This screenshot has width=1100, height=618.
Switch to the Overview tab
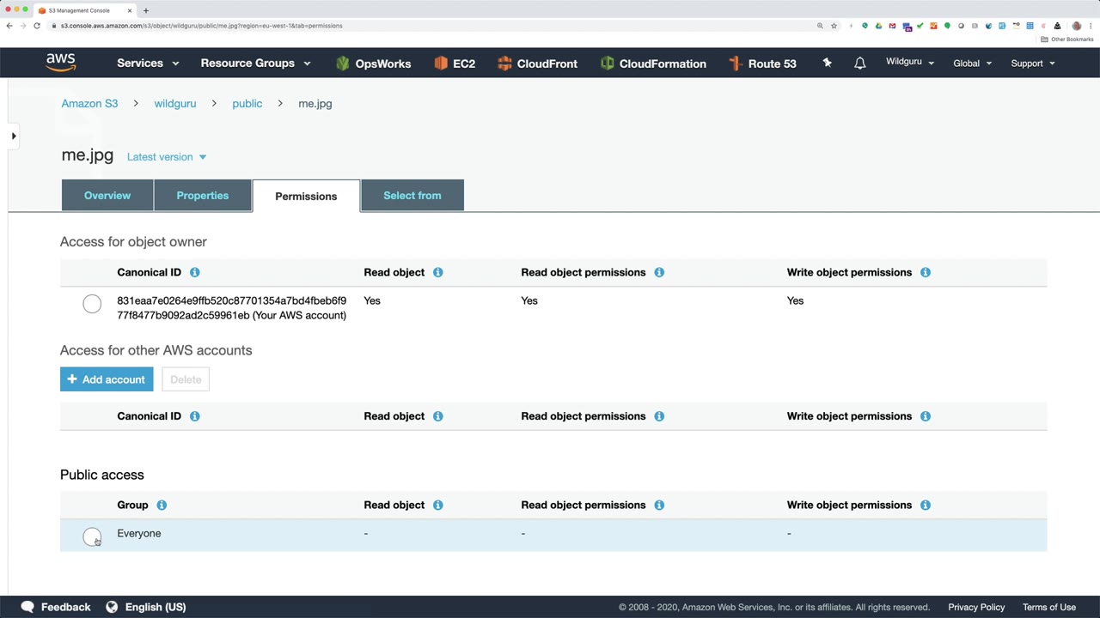click(x=107, y=196)
